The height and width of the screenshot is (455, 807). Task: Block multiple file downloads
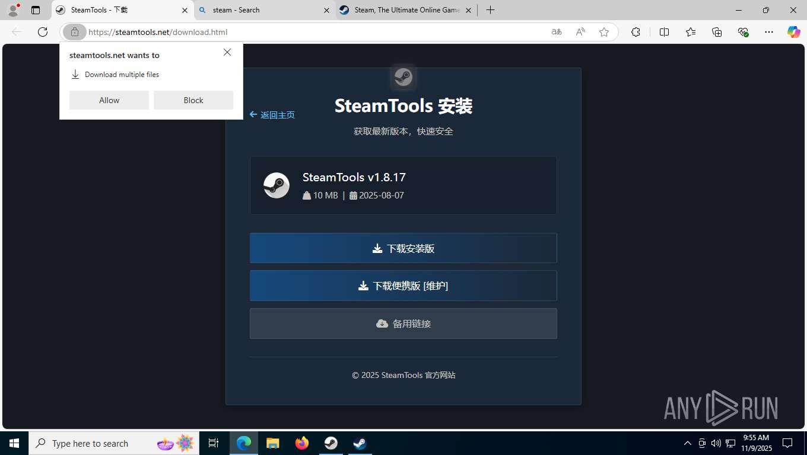(193, 100)
